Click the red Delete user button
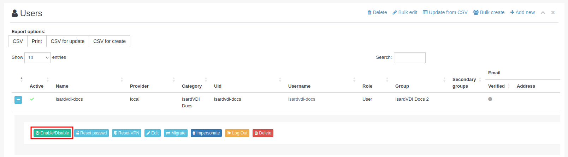Screen dimensions: 568x157 [263, 133]
